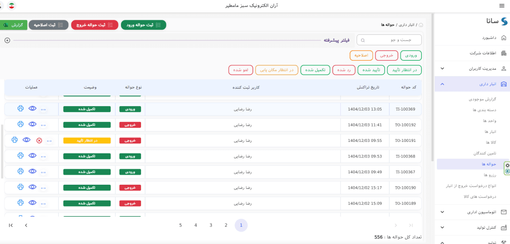The height and width of the screenshot is (244, 510).
Task: Go to page 2
Action: click(226, 225)
